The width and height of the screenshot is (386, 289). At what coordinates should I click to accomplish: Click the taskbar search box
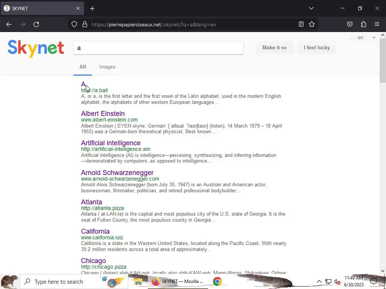point(74,281)
